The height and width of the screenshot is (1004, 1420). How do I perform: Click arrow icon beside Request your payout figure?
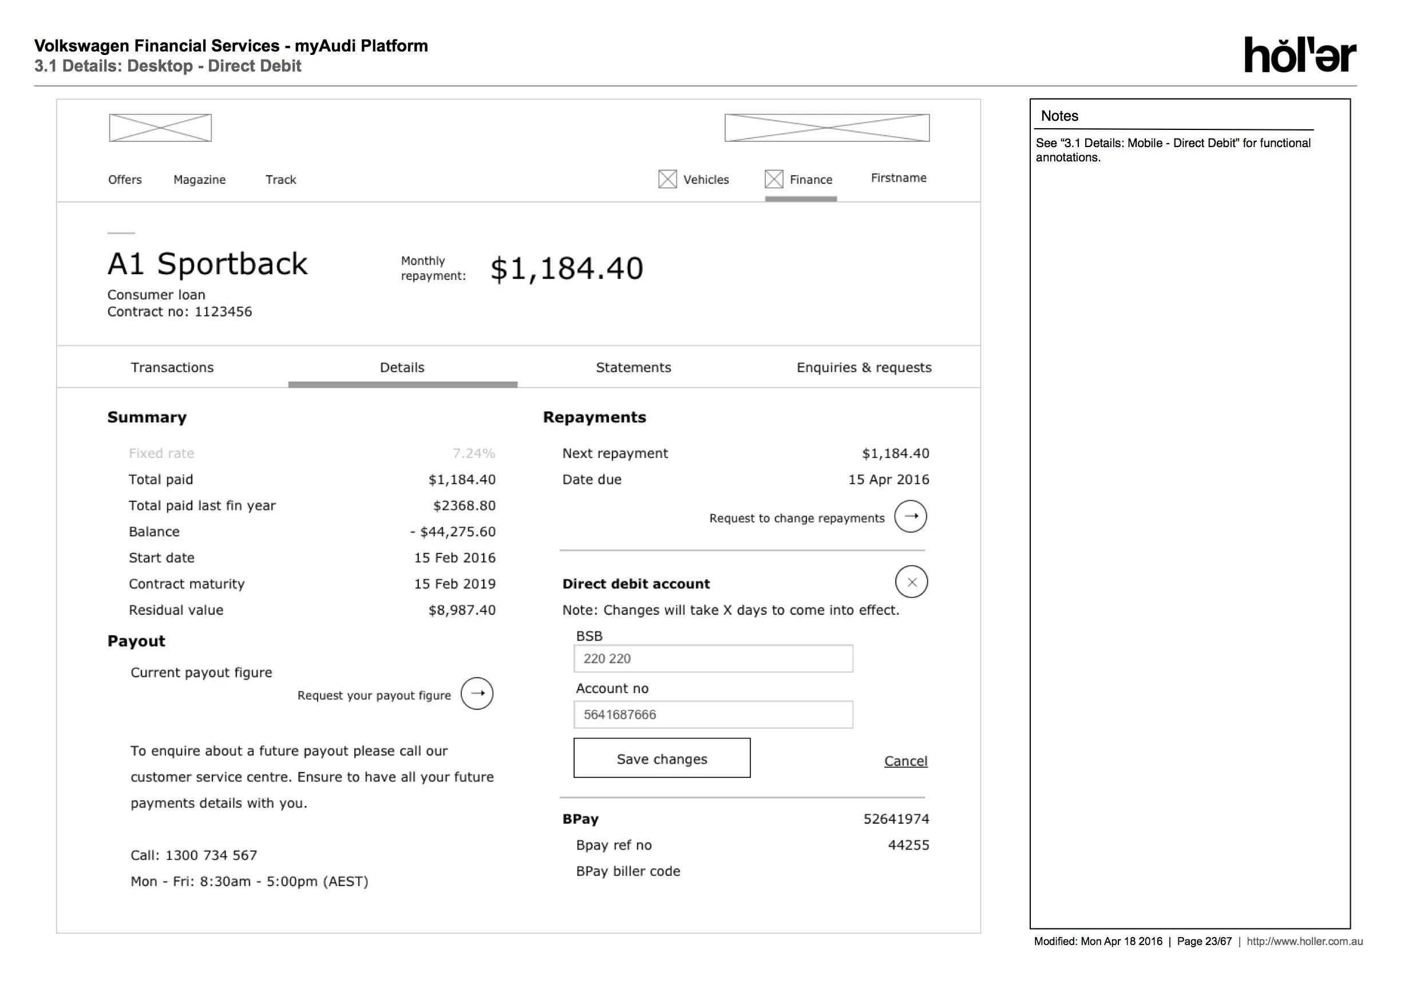pos(477,693)
